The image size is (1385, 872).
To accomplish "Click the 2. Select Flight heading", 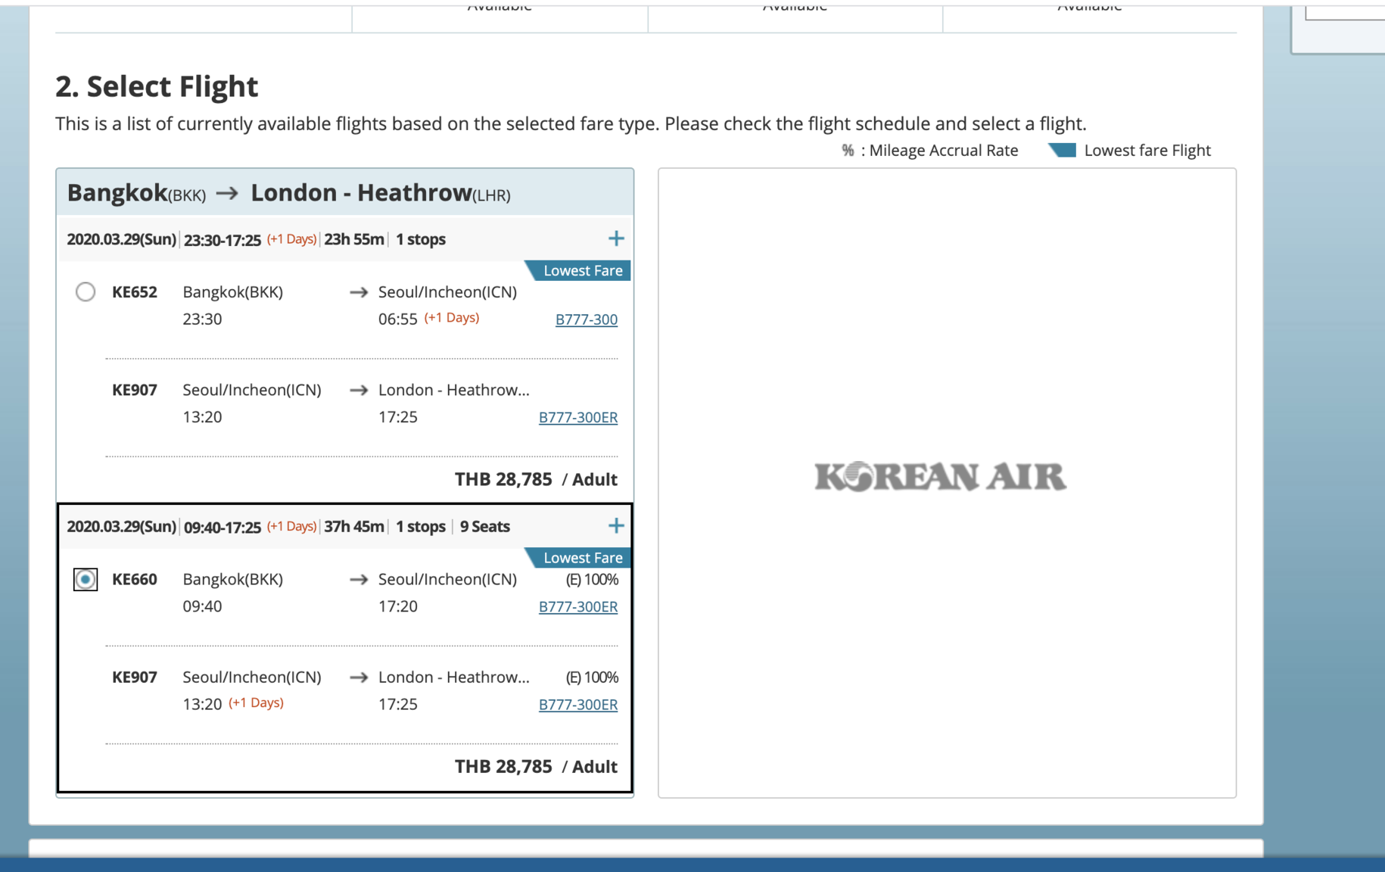I will point(157,86).
